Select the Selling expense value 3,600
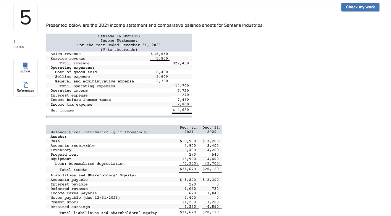This screenshot has height=216, width=391. pyautogui.click(x=162, y=76)
